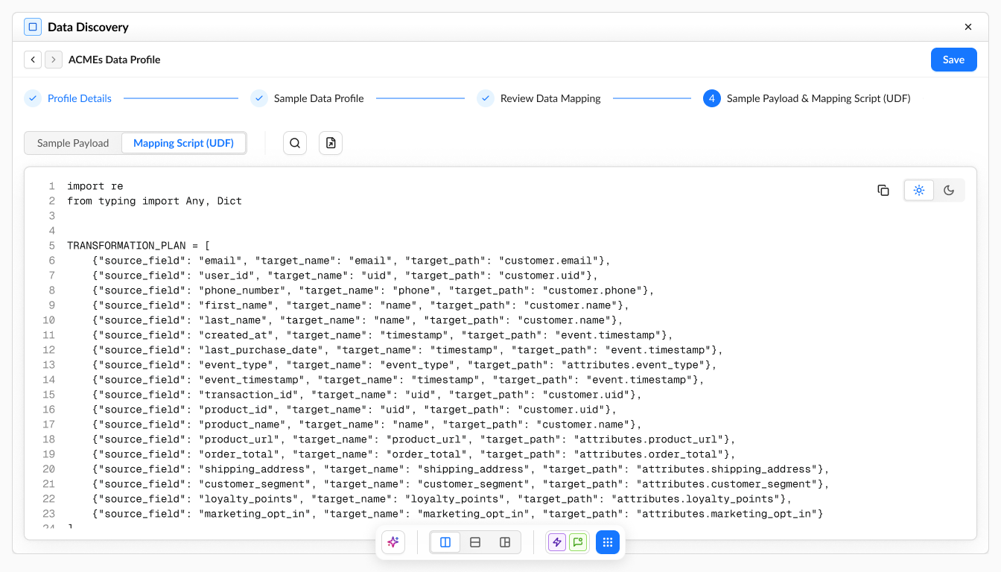Click the "from typing import Any, Dict" line

154,201
